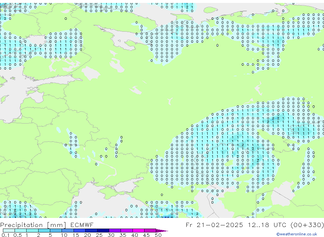Pick the legend swatch between 40 and 45
Viewport: 324px width, 237px height.
[138, 231]
